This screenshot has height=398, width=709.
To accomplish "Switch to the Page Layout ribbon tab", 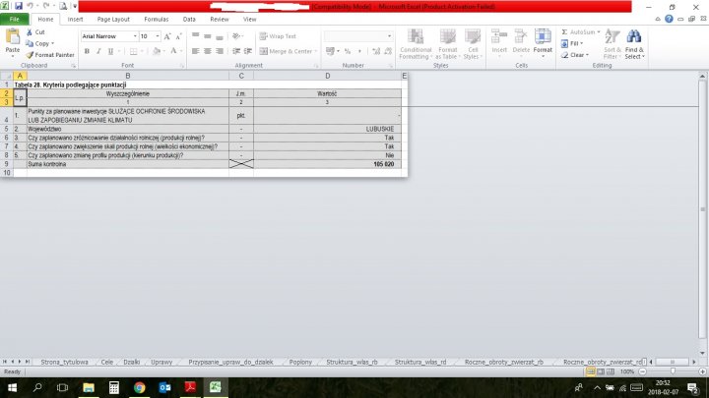I will click(x=113, y=19).
